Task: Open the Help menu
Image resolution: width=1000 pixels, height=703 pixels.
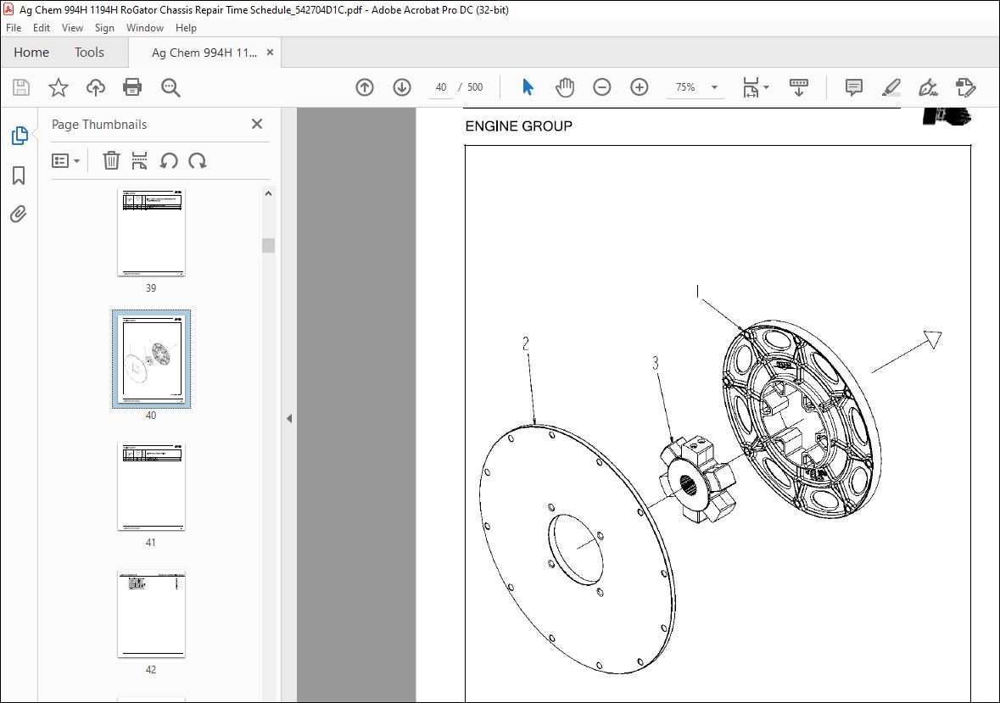Action: click(187, 28)
